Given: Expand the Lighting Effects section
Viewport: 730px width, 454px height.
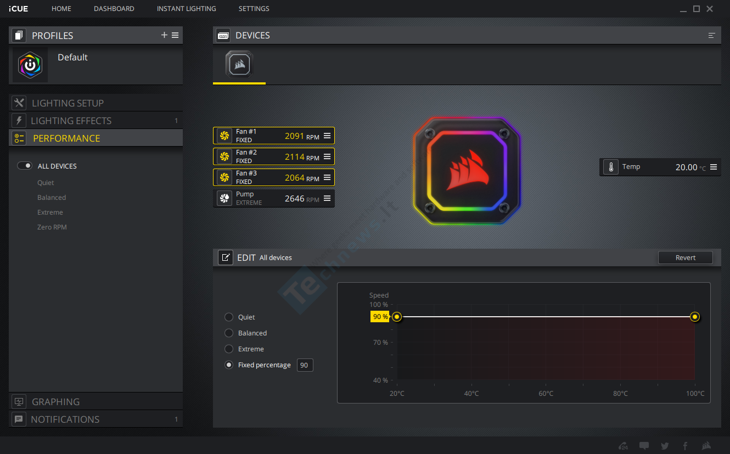Looking at the screenshot, I should (96, 120).
